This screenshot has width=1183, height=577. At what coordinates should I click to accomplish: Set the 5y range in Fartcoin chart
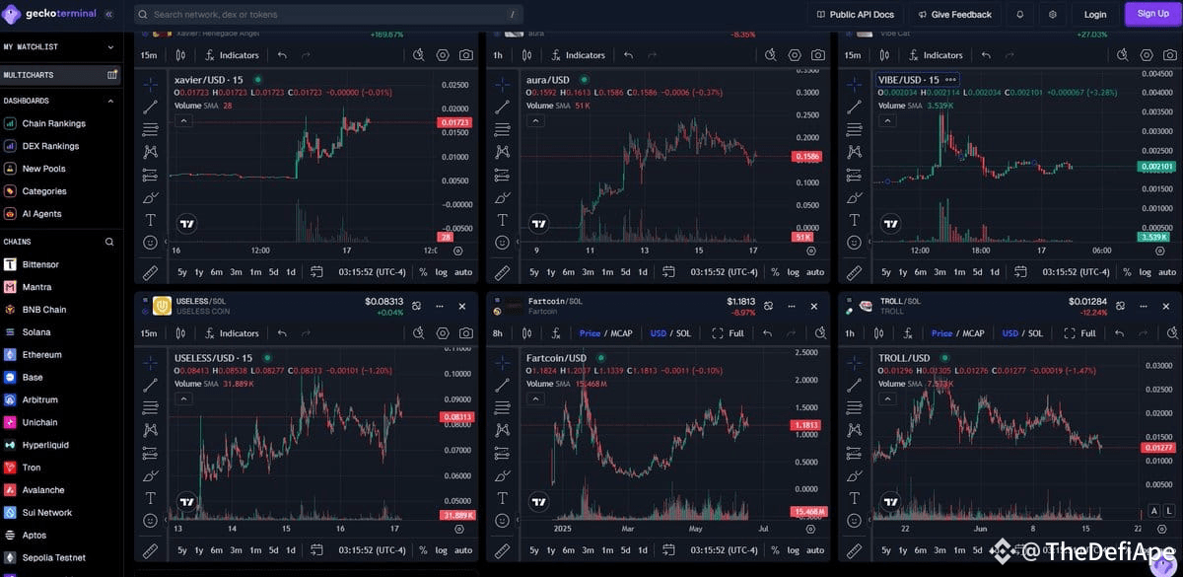[x=534, y=550]
